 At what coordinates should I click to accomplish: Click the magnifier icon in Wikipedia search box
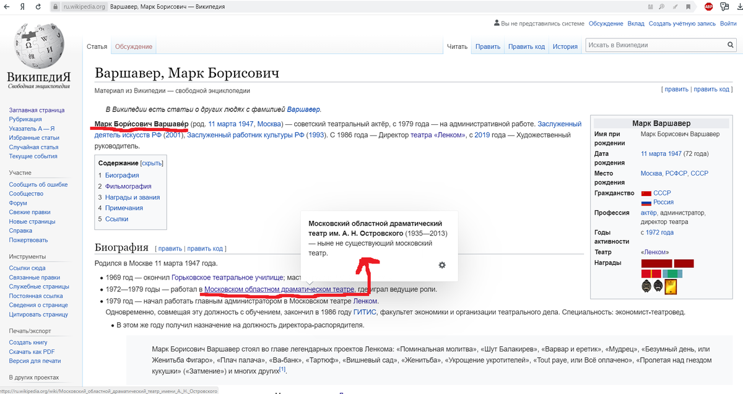[x=731, y=45]
